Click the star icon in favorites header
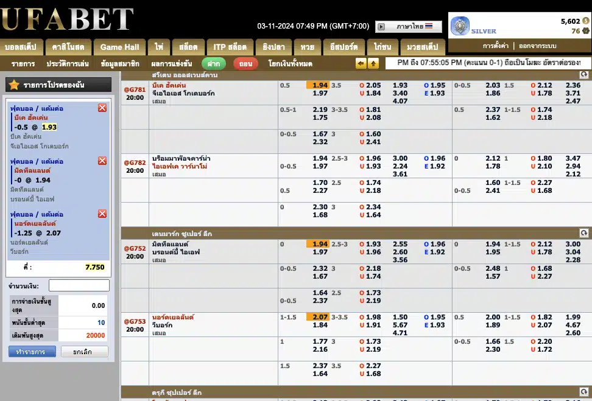Image resolution: width=592 pixels, height=401 pixels. pos(13,85)
